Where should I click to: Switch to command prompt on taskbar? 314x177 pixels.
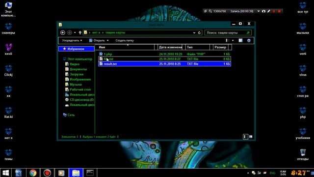point(90,173)
